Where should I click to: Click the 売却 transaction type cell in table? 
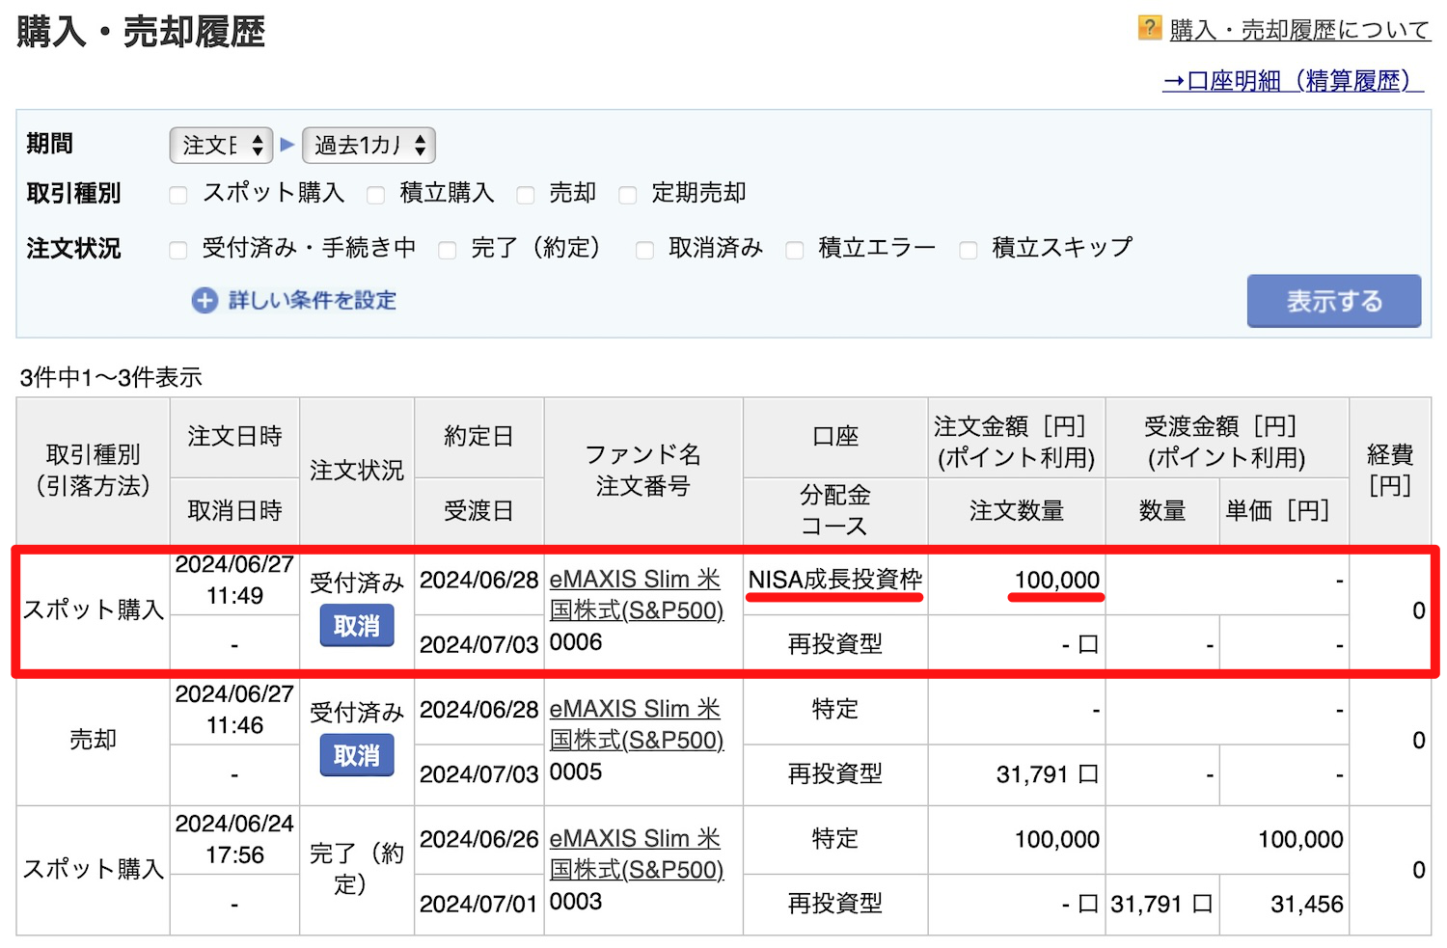click(x=93, y=740)
